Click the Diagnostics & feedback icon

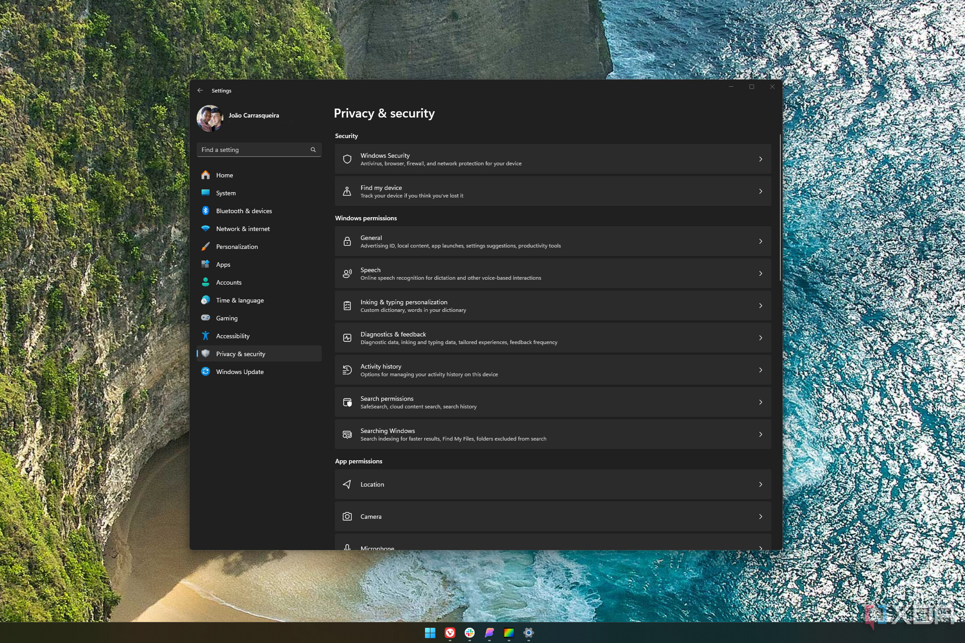(x=347, y=338)
